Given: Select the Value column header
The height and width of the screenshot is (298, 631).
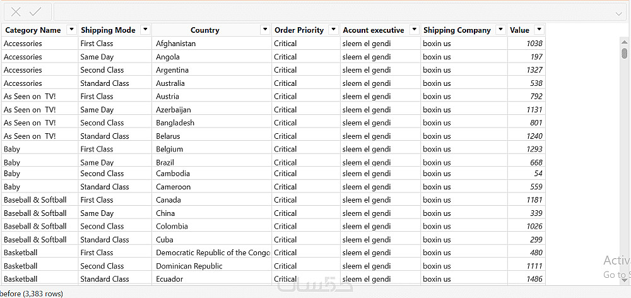Looking at the screenshot, I should tap(519, 30).
